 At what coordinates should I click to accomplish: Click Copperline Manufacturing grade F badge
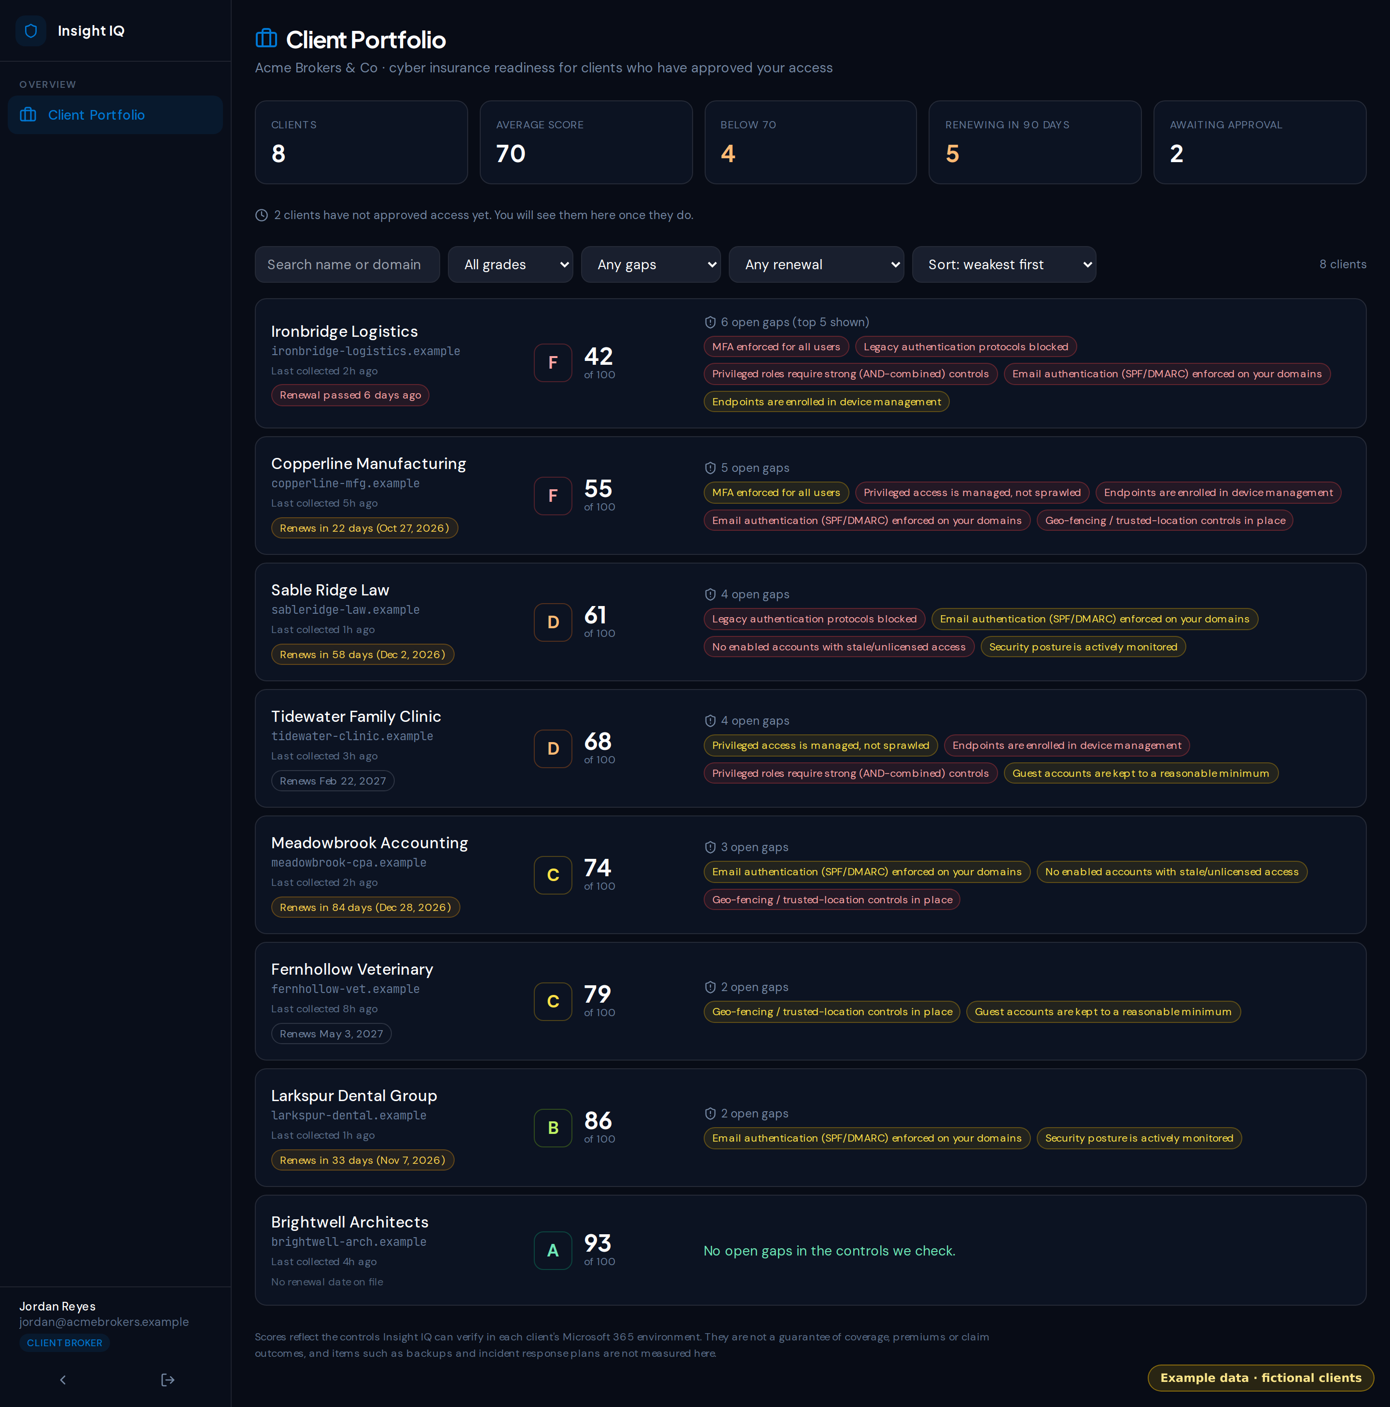(553, 496)
